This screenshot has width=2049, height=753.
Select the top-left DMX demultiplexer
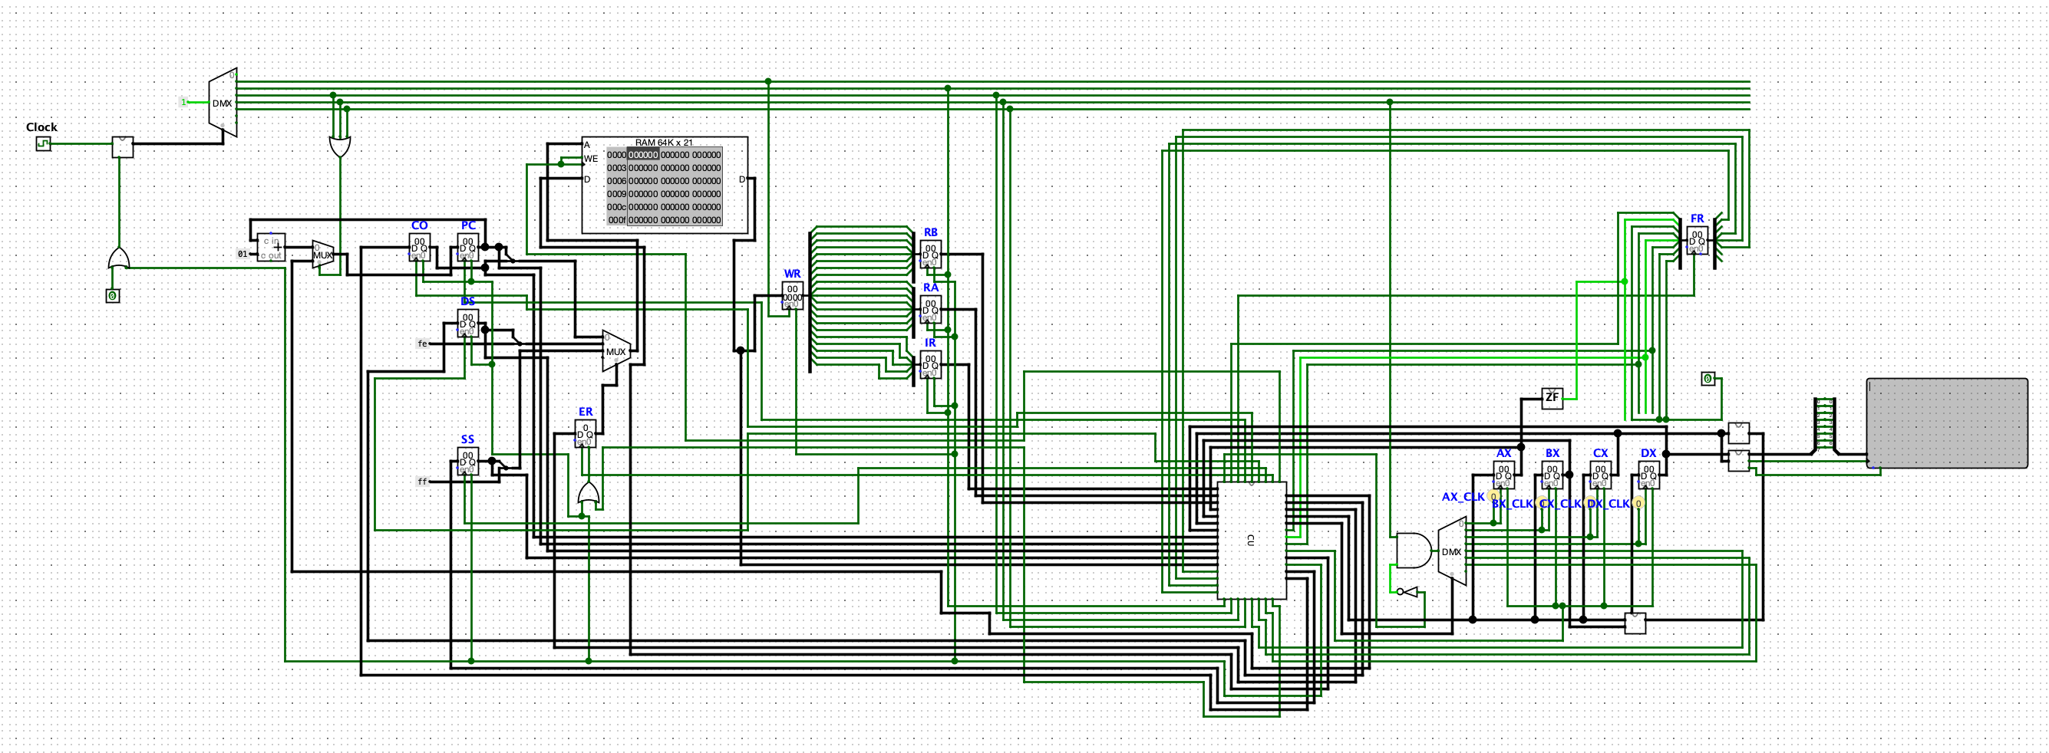[223, 103]
